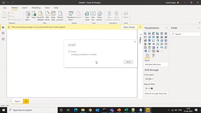201x113 pixels.
Task: Select the Python visual
Action: click(162, 47)
